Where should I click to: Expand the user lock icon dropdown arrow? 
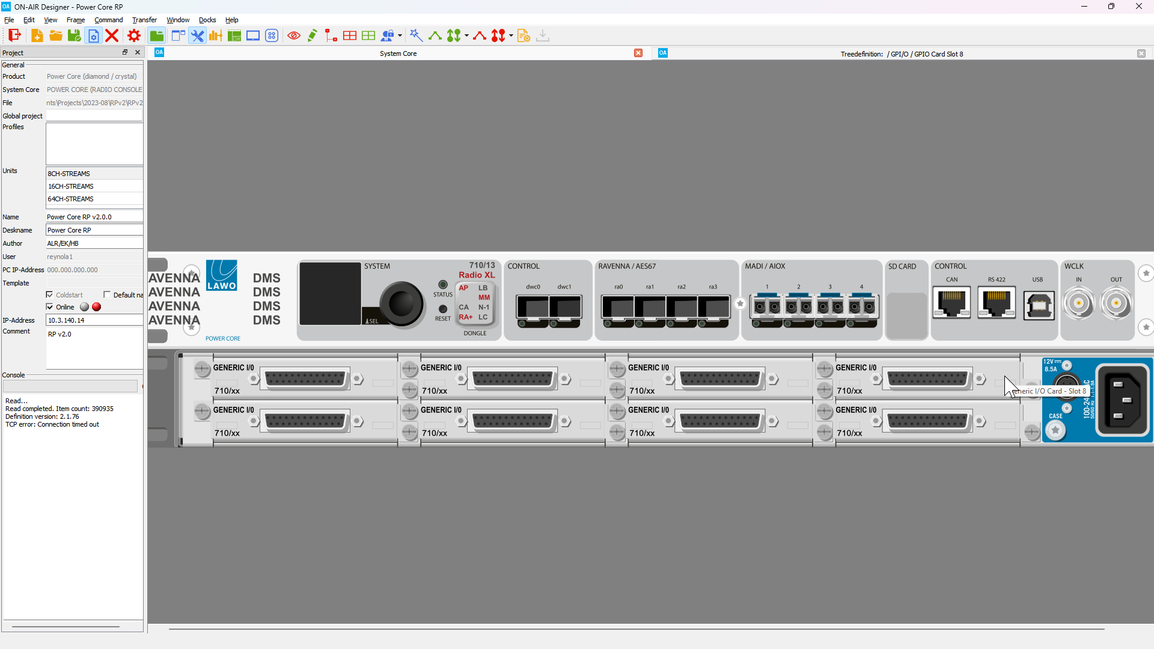point(400,36)
